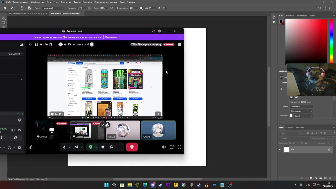This screenshot has width=336, height=189.
Task: Toggle visibility of the 'Фон' layer
Action: (x=280, y=150)
